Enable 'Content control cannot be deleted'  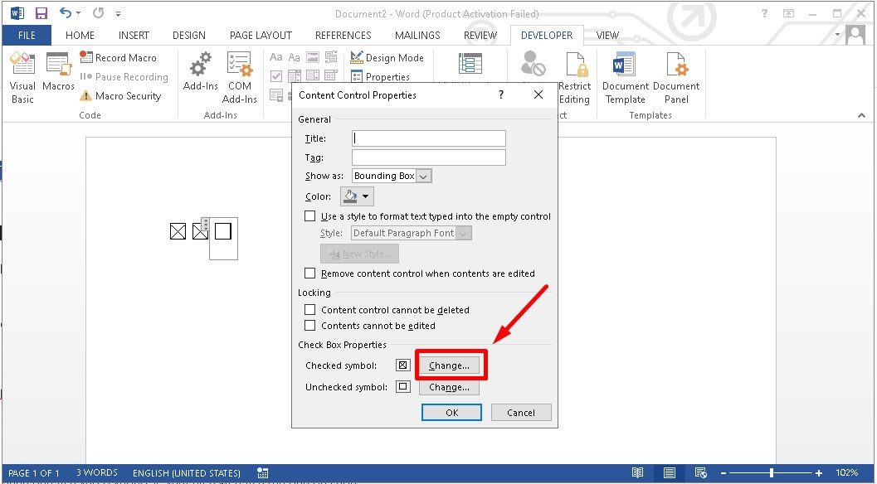[x=310, y=310]
